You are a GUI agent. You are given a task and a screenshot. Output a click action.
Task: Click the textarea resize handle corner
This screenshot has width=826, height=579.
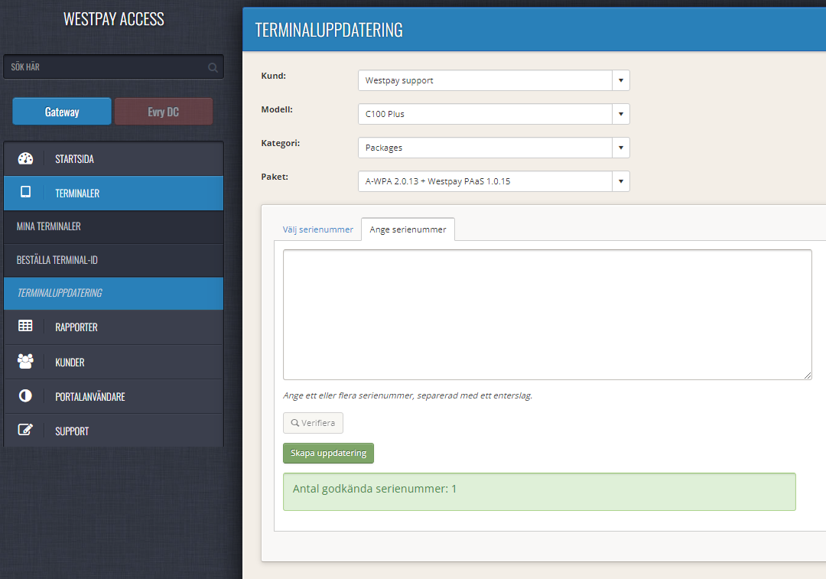(808, 375)
